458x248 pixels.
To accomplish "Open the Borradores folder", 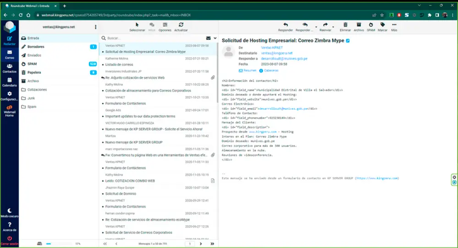I will click(59, 47).
